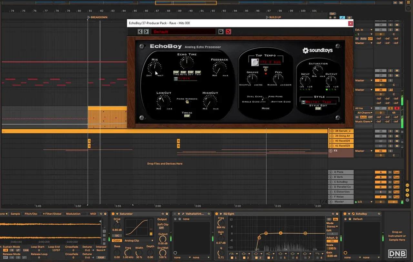Open FX track Master output routing dropdown
The width and height of the screenshot is (413, 262).
(x=364, y=151)
